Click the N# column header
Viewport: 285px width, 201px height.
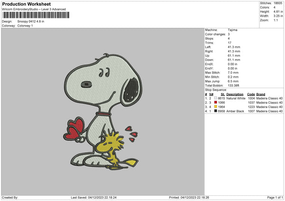[211, 94]
